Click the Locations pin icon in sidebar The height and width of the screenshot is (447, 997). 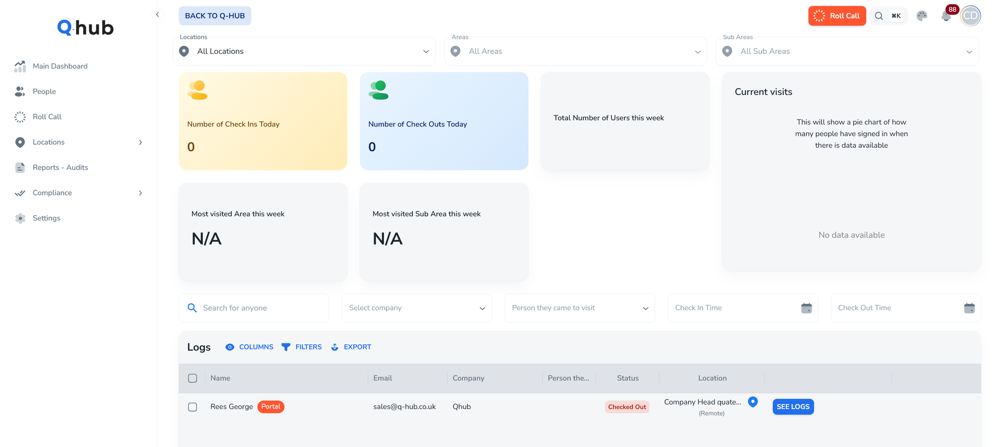pos(20,142)
